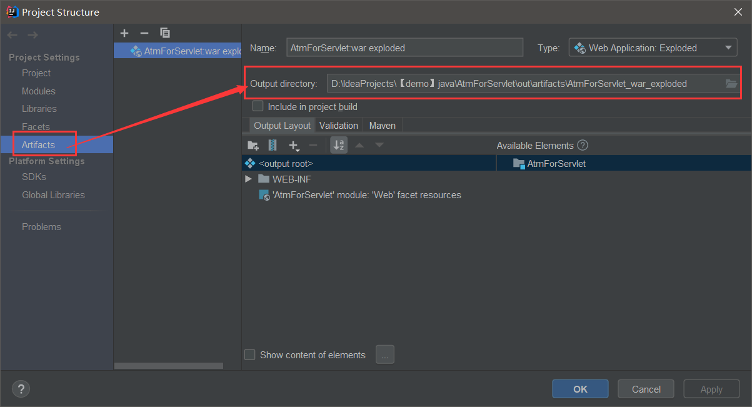Move element up arrow
The height and width of the screenshot is (407, 752).
click(359, 146)
